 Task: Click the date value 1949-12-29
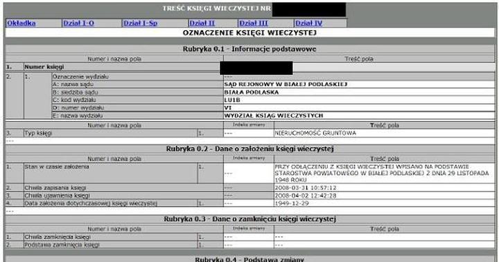pyautogui.click(x=292, y=203)
